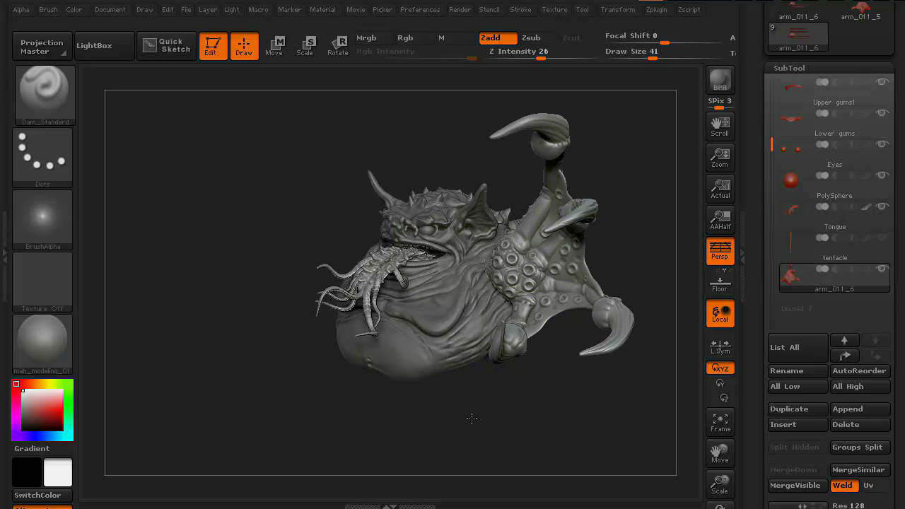
Task: Open the Dots stroke picker
Action: coord(43,158)
